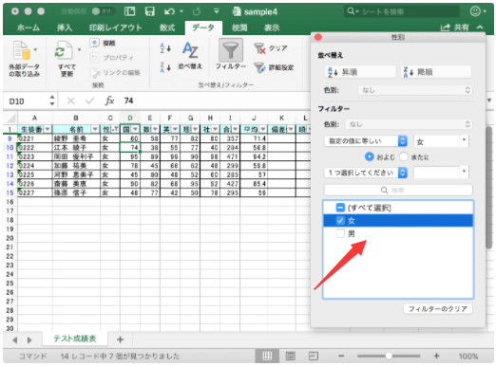Click the sheet search box (シートを検索)

pos(402,11)
